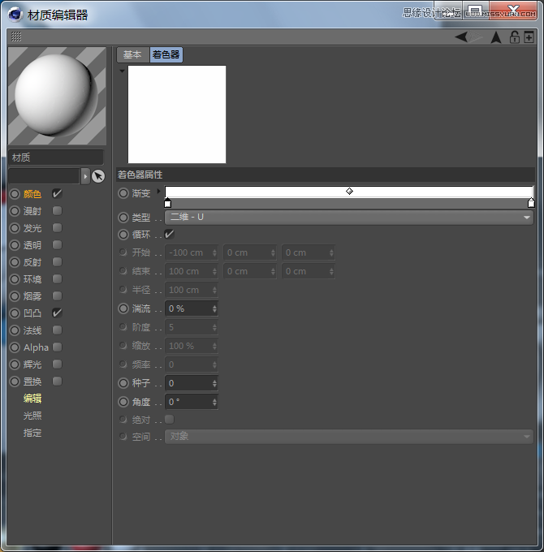Image resolution: width=544 pixels, height=552 pixels.
Task: Toggle the lock icon in the toolbar
Action: tap(514, 37)
